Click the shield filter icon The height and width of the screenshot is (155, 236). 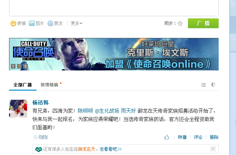pos(213,85)
